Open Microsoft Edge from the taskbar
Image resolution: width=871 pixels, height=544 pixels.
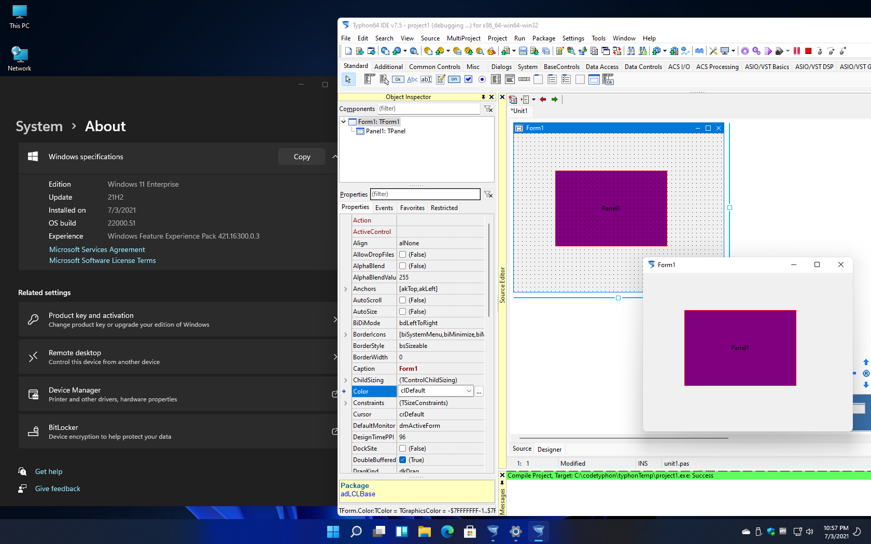click(x=447, y=532)
